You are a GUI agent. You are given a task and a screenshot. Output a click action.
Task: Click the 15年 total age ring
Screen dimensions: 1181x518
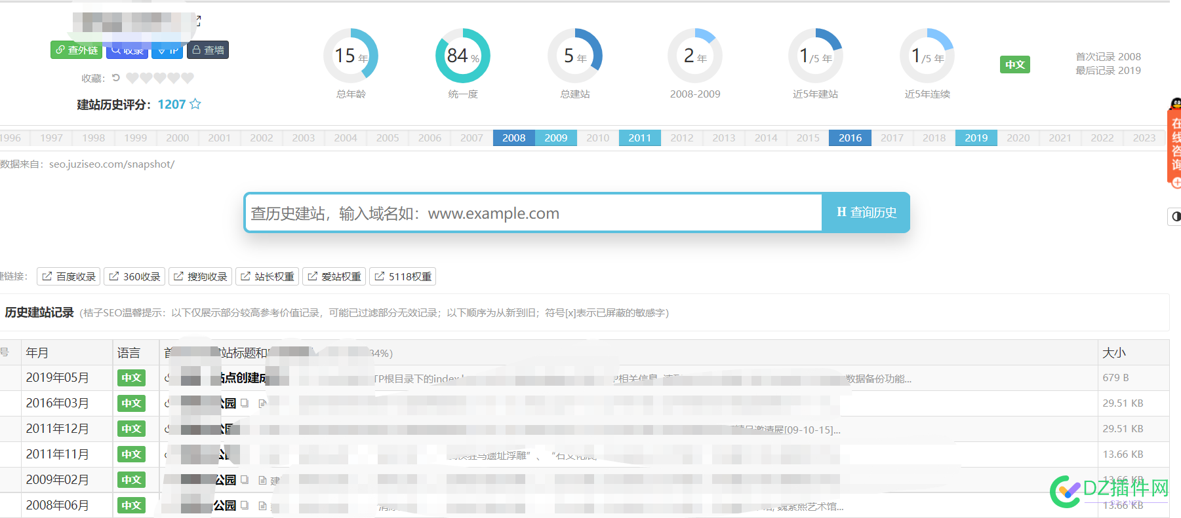(351, 56)
